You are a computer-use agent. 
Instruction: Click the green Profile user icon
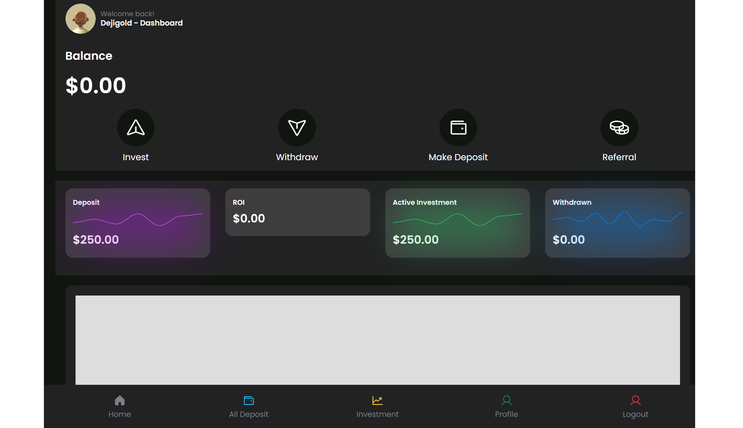[x=506, y=400]
